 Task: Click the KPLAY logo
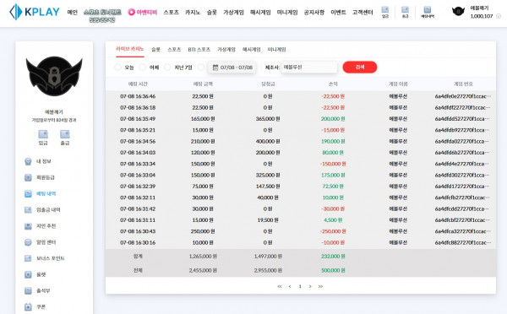coord(35,12)
